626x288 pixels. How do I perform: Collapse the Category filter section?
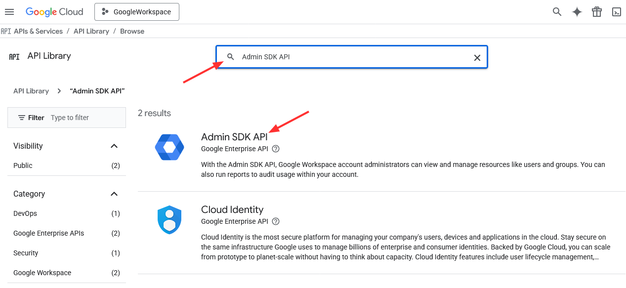click(114, 194)
